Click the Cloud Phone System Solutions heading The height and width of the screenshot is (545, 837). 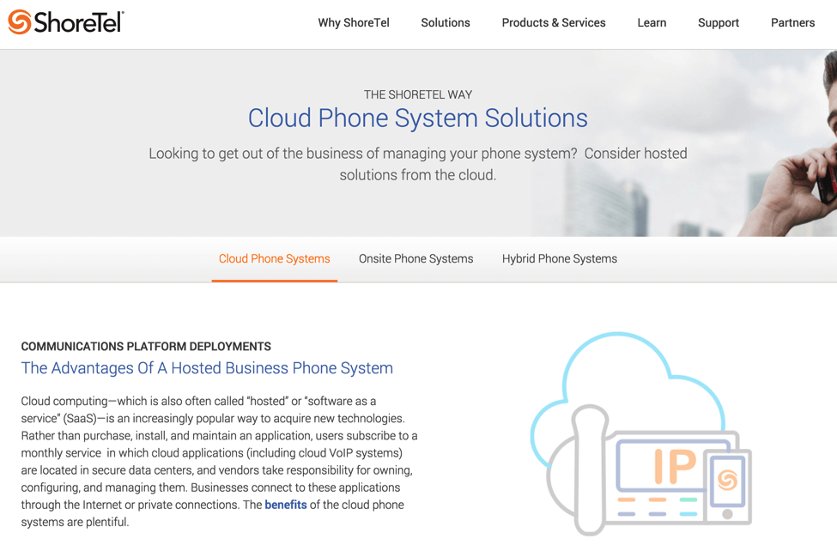pyautogui.click(x=417, y=118)
